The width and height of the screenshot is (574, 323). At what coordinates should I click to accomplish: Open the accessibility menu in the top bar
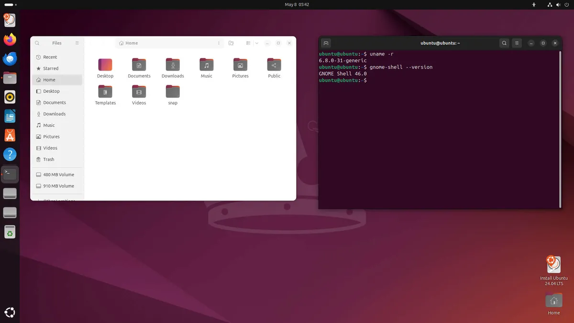[534, 4]
